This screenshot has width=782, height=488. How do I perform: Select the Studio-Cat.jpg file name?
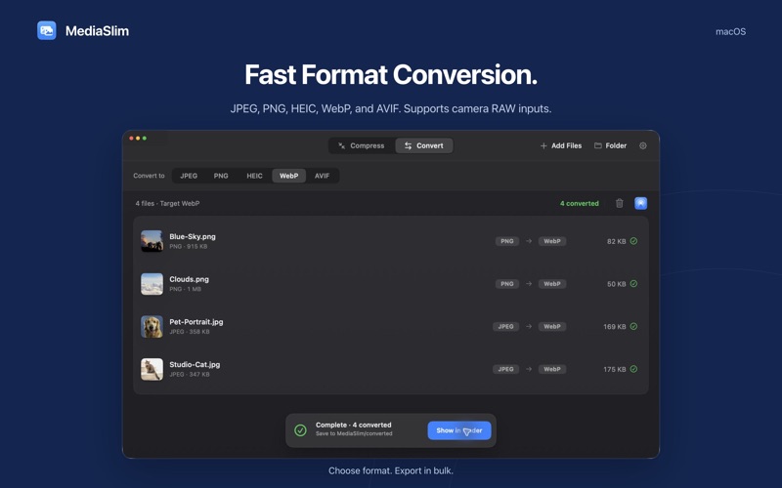tap(195, 364)
